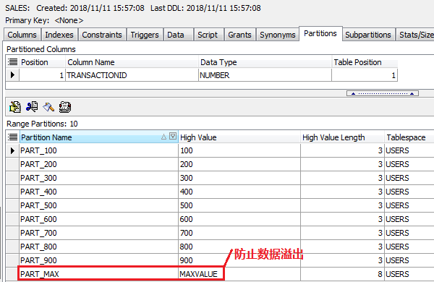The image size is (434, 282).
Task: Open the Range Partitions grid options icon
Action: [12, 137]
